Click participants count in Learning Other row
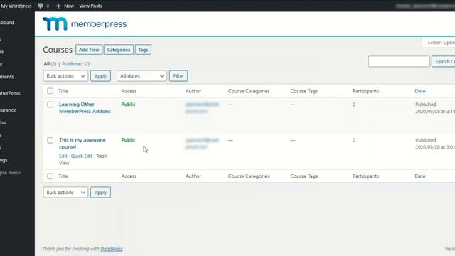455x256 pixels. [354, 105]
